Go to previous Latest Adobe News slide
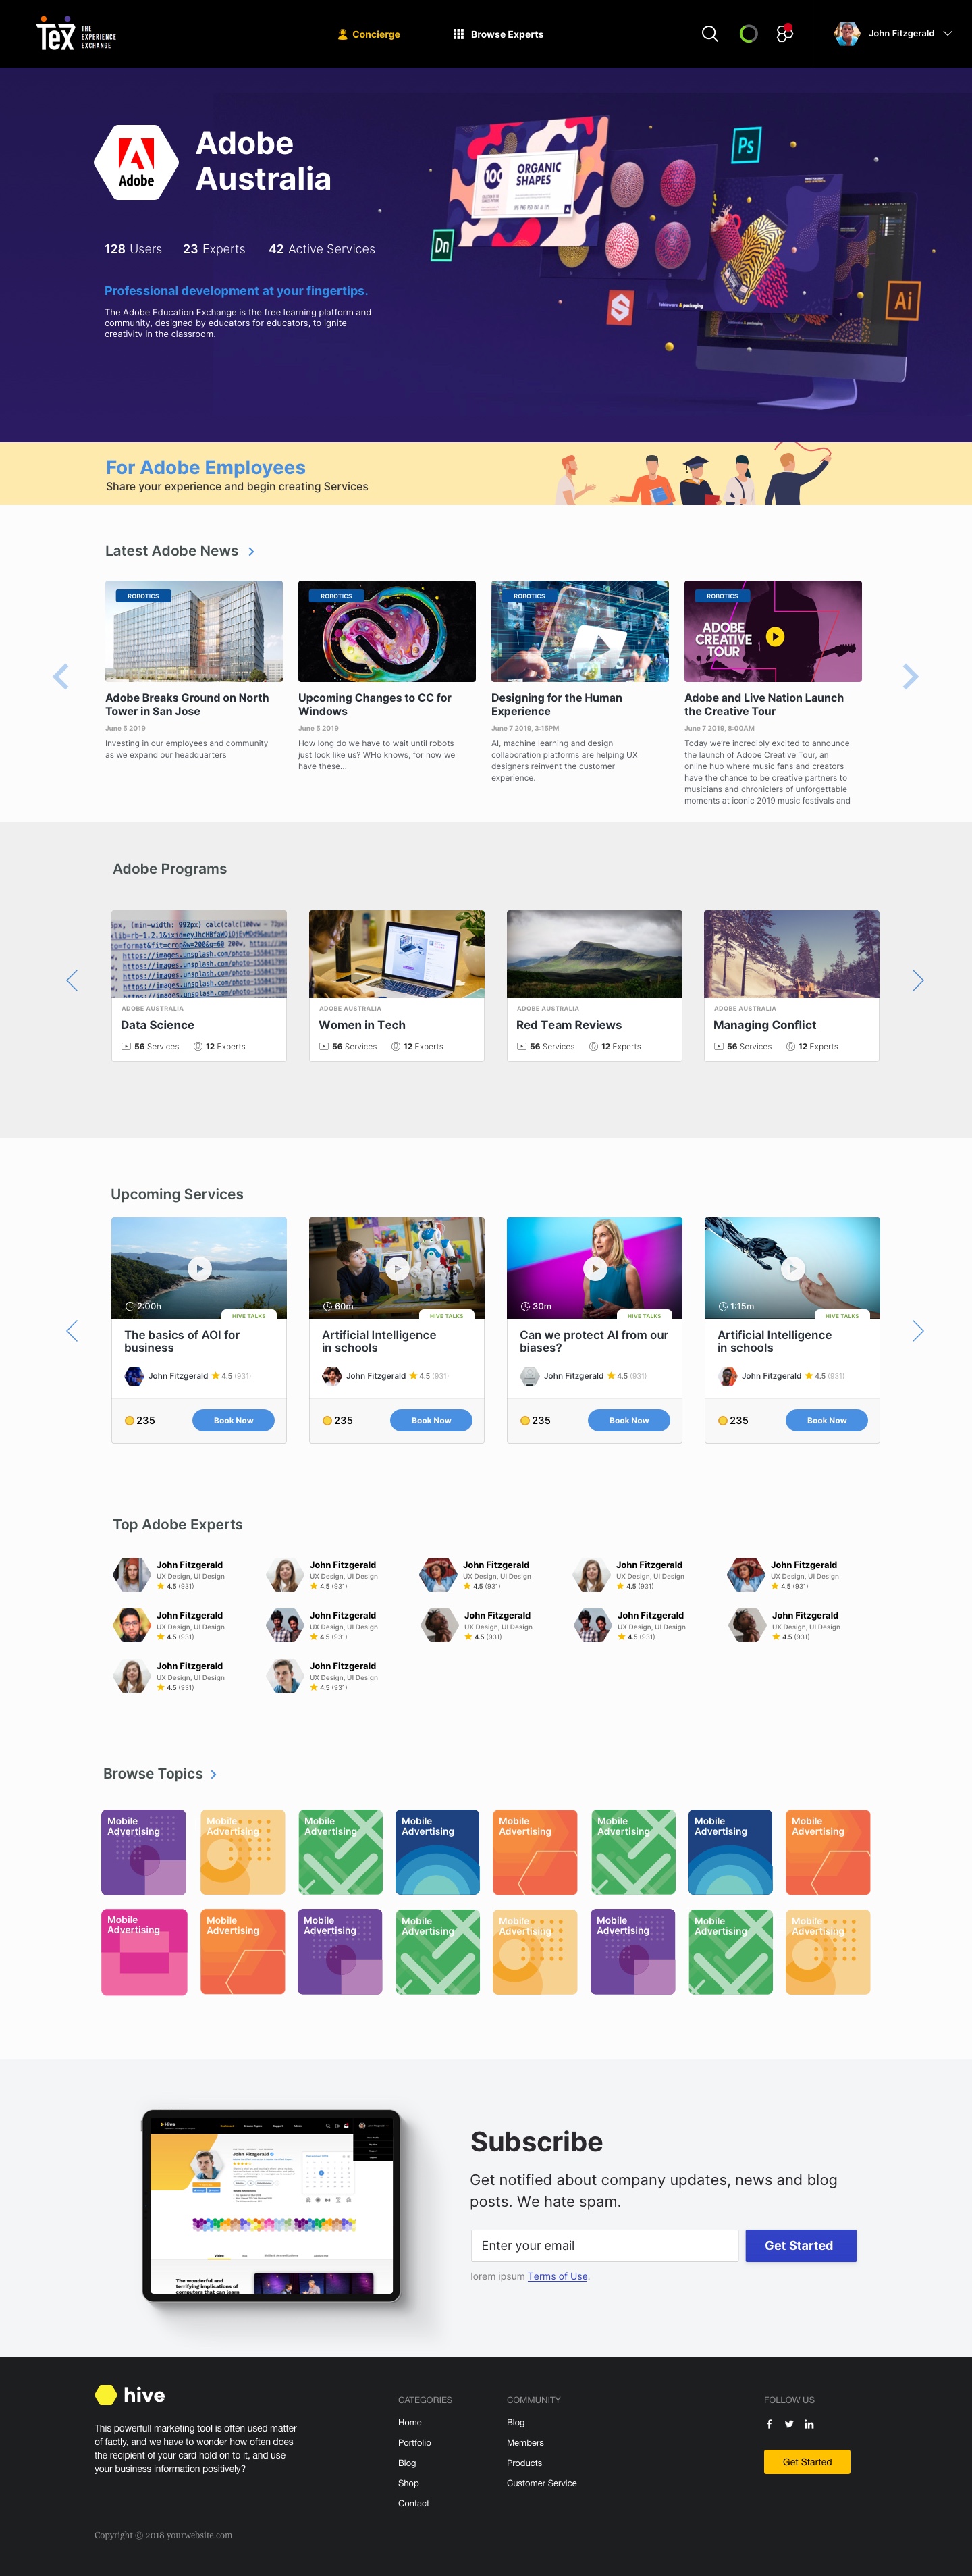The height and width of the screenshot is (2576, 972). coord(61,677)
